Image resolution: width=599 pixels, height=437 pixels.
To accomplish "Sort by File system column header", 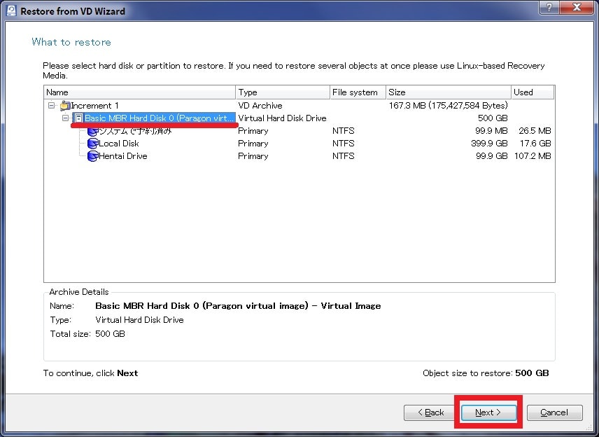I will point(358,92).
